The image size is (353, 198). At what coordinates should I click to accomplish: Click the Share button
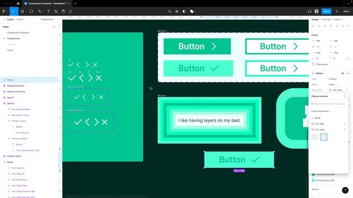pos(326,11)
